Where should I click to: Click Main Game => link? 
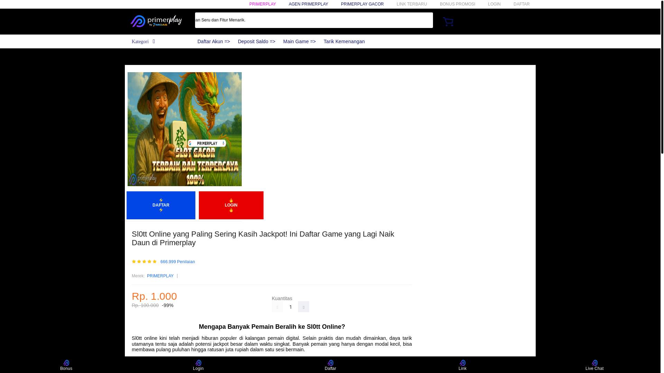point(299,41)
